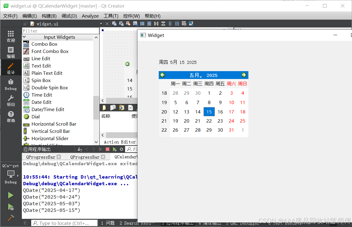Run the project with the green play button
Image resolution: width=352 pixels, height=227 pixels.
(x=10, y=195)
